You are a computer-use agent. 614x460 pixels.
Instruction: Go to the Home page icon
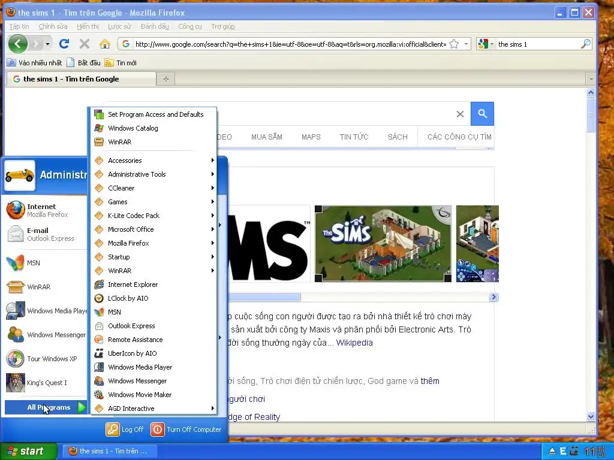point(104,44)
